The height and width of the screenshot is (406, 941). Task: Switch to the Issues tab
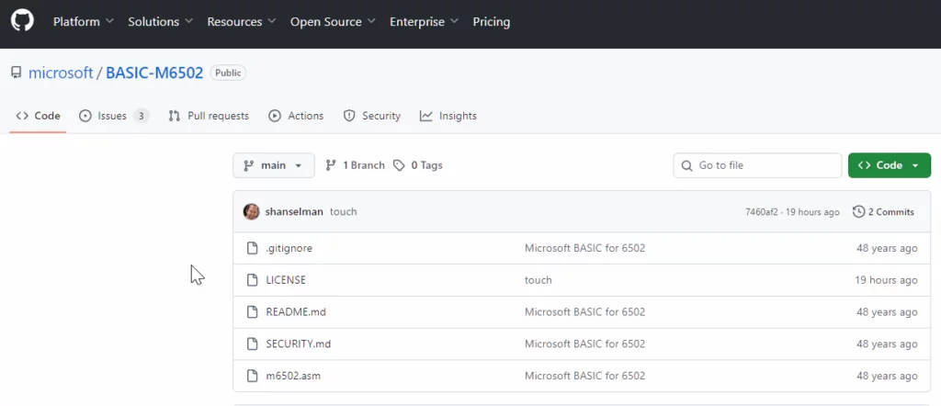pos(114,116)
